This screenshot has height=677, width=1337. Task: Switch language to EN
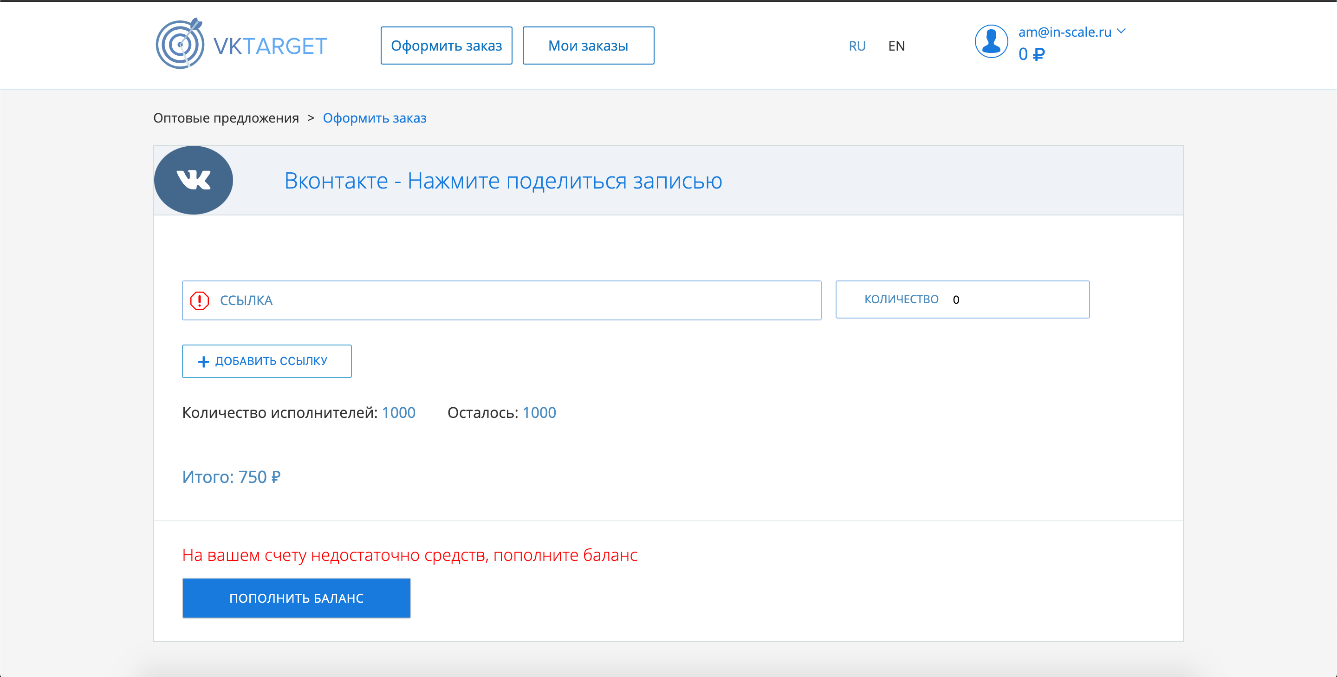(x=896, y=46)
